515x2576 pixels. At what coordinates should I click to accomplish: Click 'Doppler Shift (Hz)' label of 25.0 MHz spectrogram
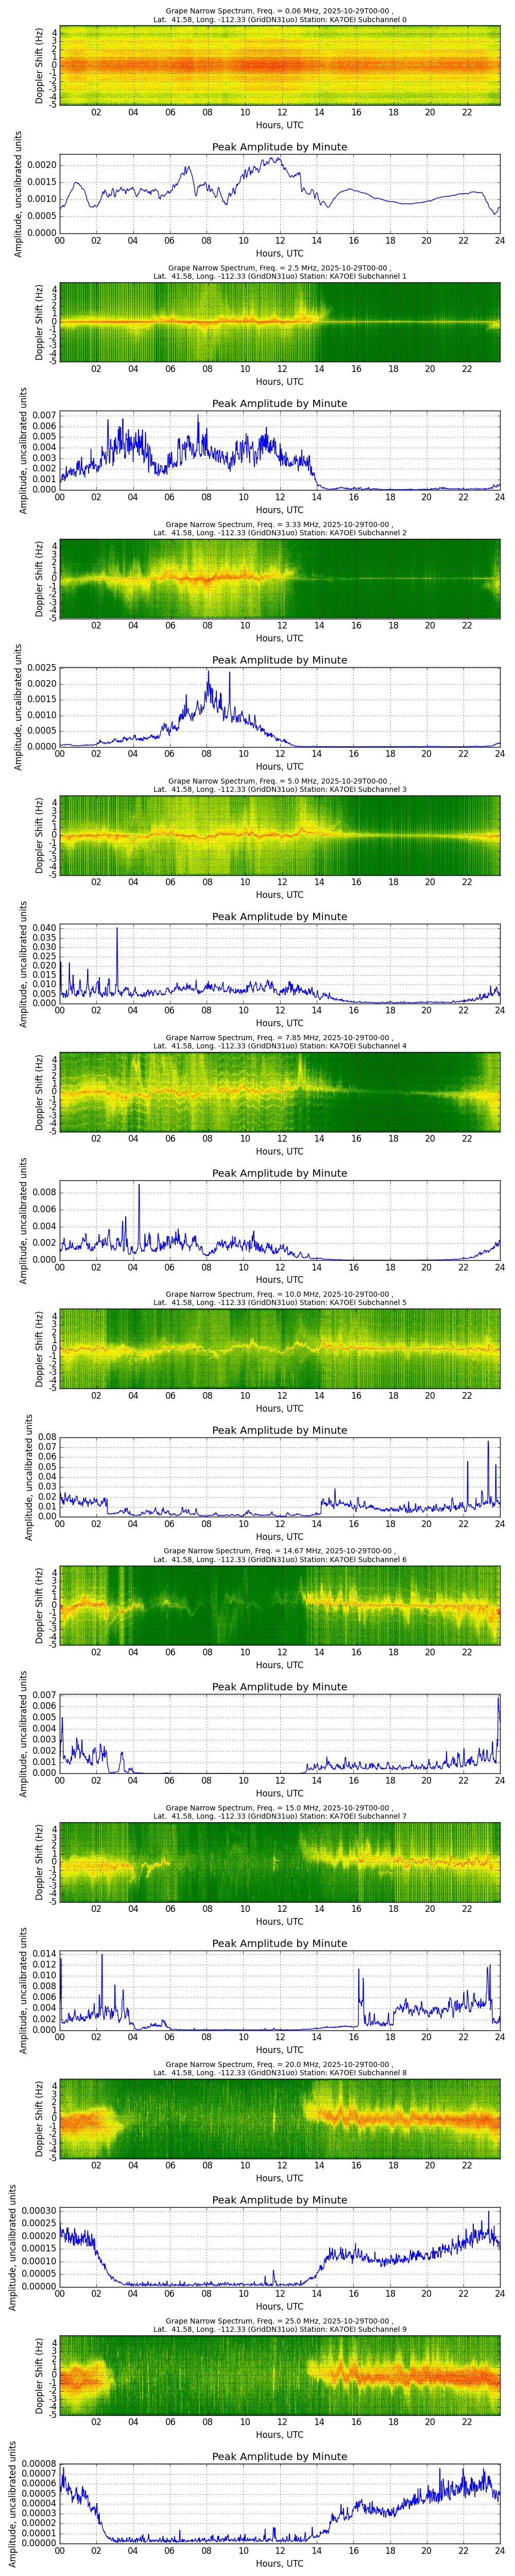pos(39,2375)
